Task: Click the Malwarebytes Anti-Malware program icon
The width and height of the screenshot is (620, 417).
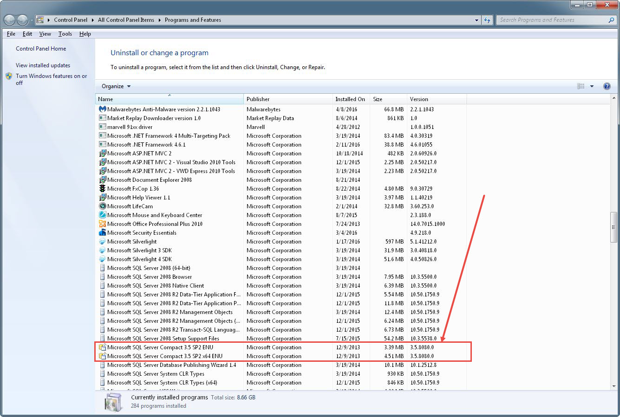Action: [103, 109]
